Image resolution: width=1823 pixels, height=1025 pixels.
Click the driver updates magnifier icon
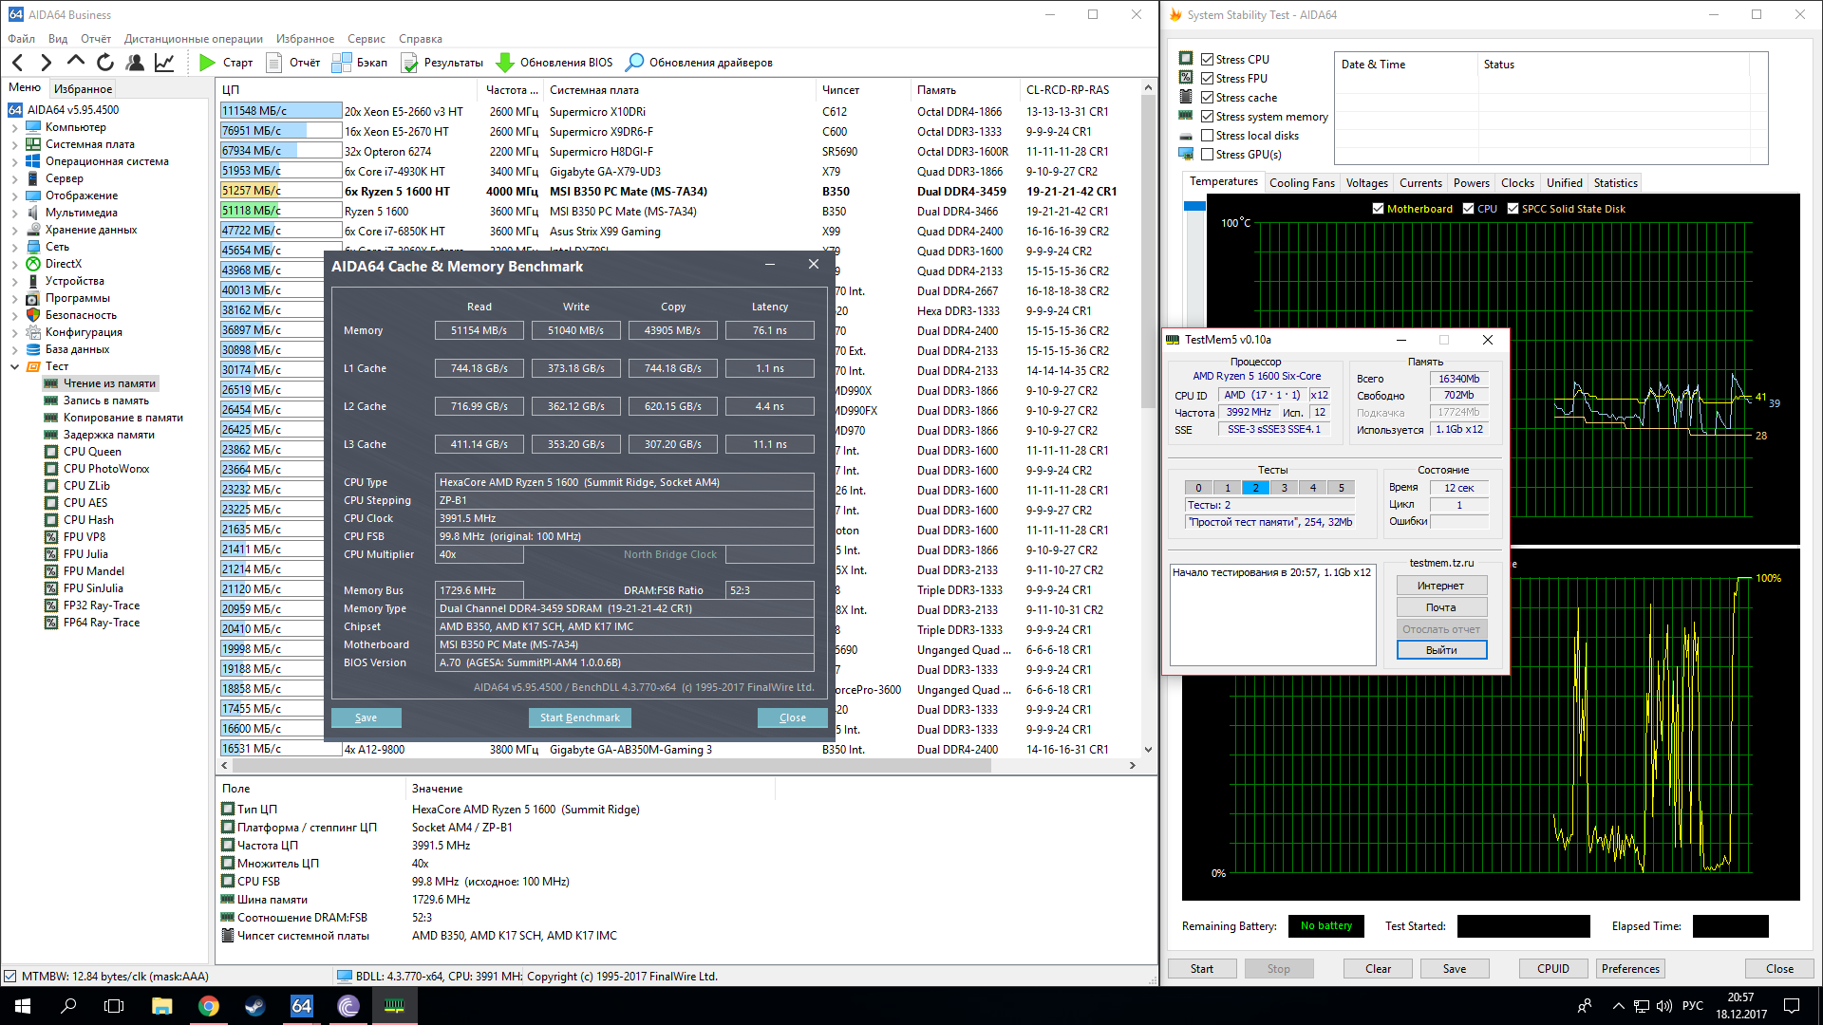pos(634,63)
